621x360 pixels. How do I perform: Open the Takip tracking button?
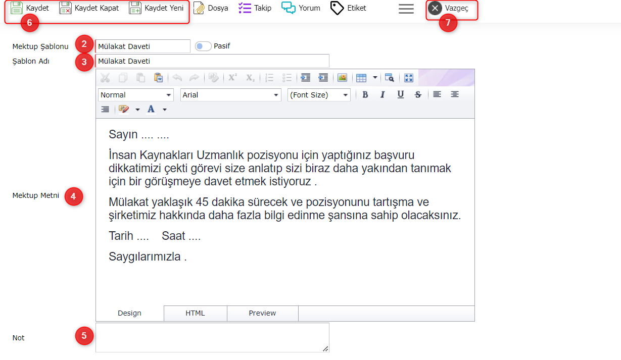pyautogui.click(x=255, y=8)
